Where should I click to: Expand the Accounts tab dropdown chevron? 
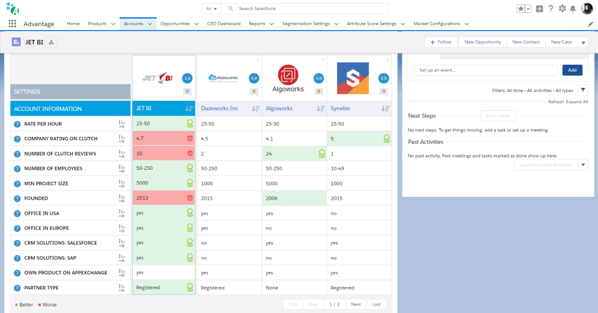point(151,24)
